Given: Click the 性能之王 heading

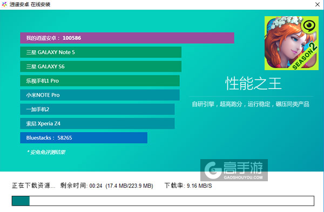Looking at the screenshot, I should [253, 84].
